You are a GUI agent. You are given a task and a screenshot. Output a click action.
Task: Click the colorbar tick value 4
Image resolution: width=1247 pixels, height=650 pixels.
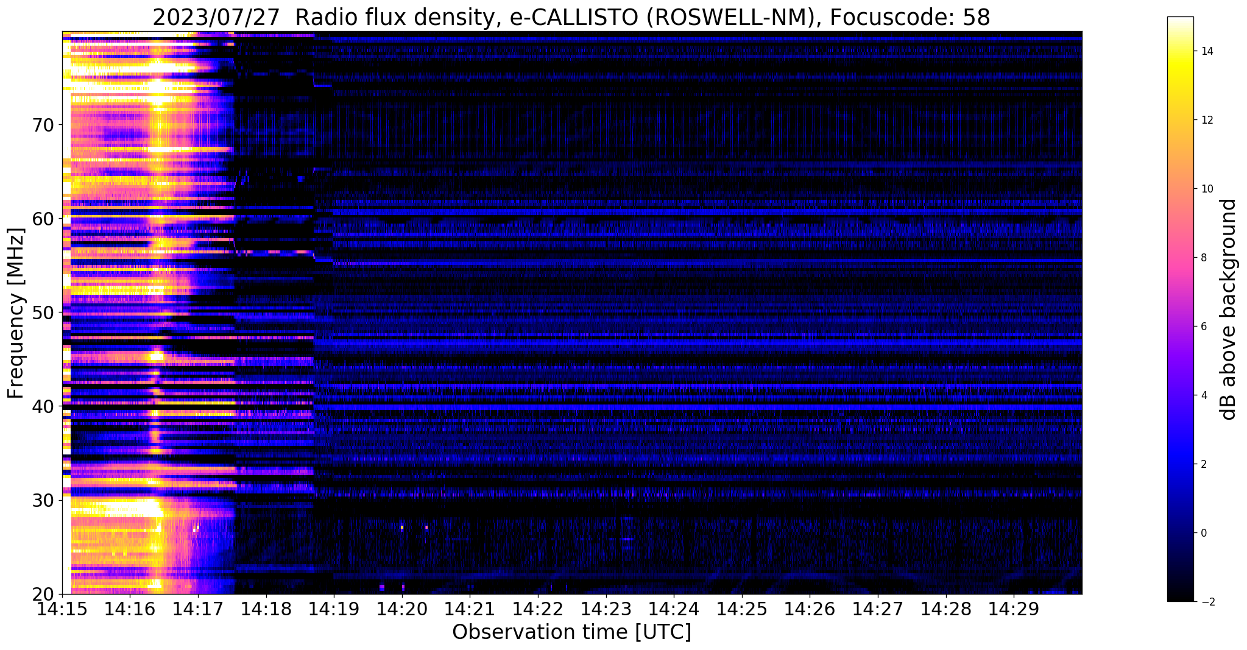coord(1204,395)
